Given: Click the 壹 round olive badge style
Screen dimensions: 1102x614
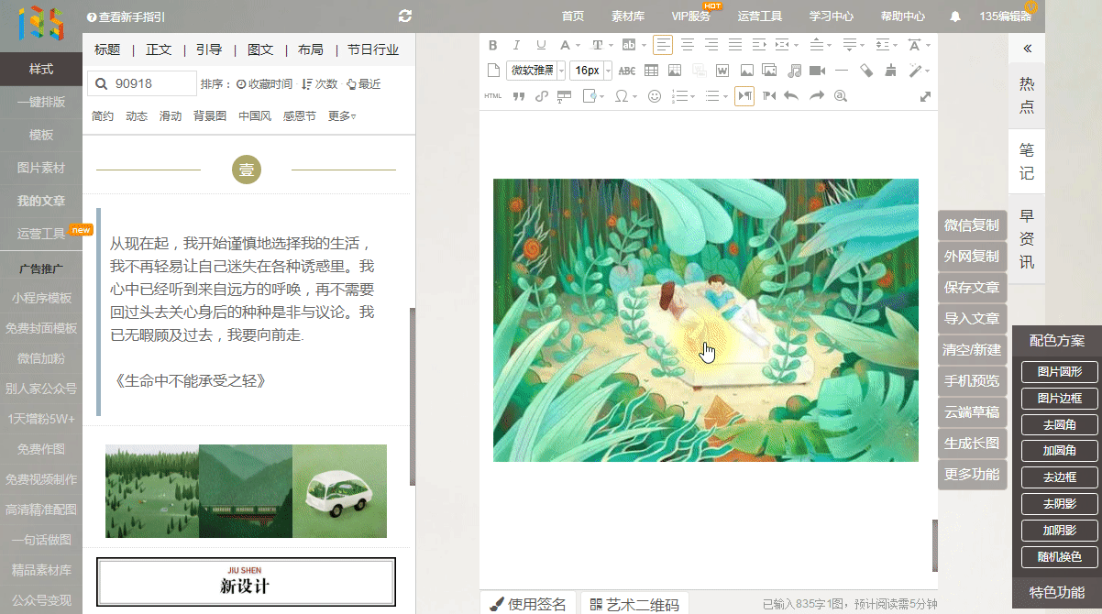Looking at the screenshot, I should click(246, 170).
